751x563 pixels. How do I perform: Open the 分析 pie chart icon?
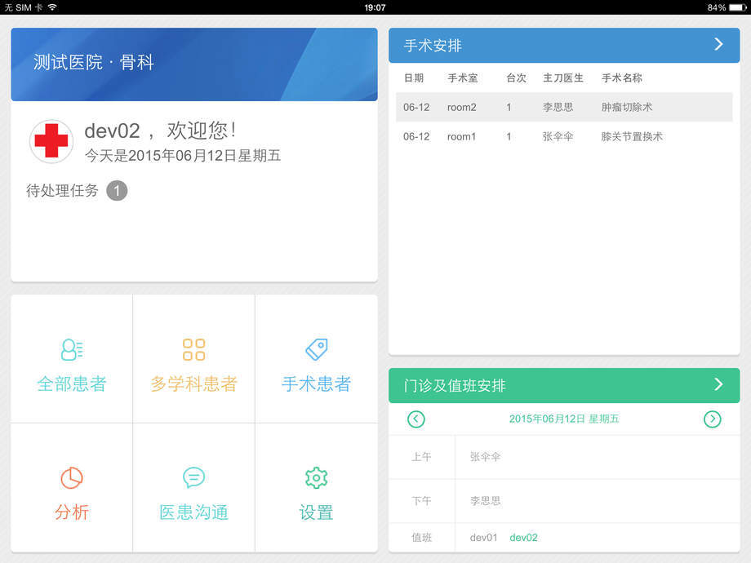coord(72,478)
